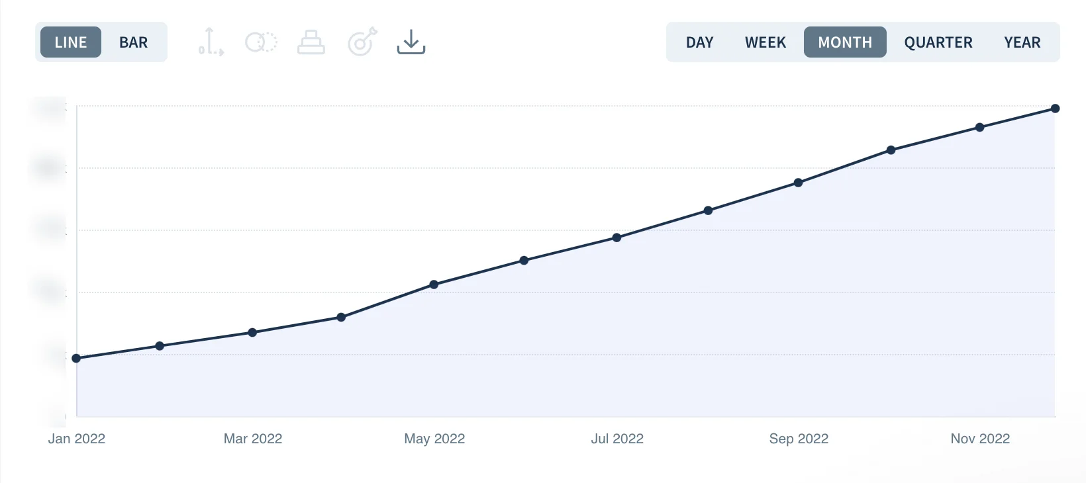This screenshot has width=1086, height=483.
Task: Click the Jan 2022 data point
Action: click(x=76, y=359)
